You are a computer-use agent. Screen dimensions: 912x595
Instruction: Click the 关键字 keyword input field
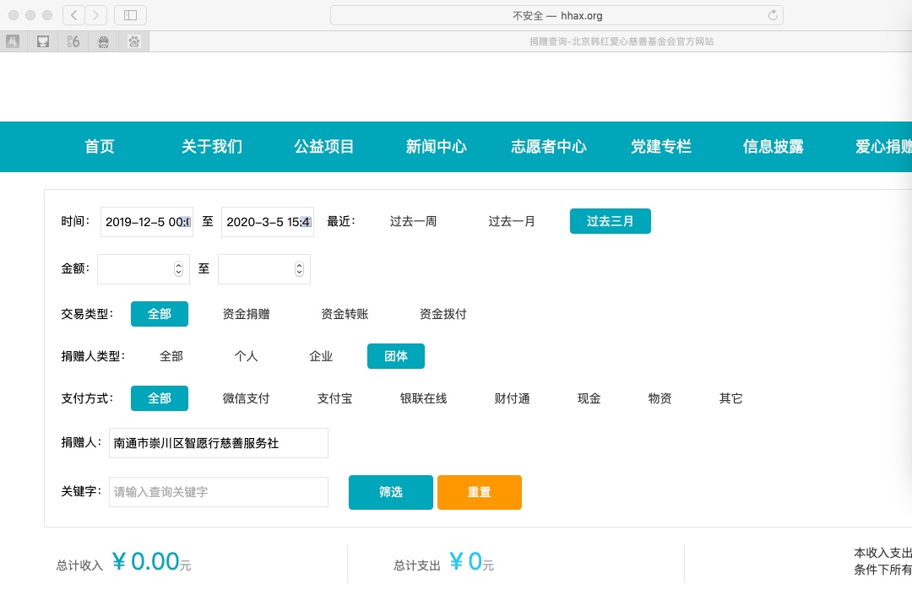[218, 492]
